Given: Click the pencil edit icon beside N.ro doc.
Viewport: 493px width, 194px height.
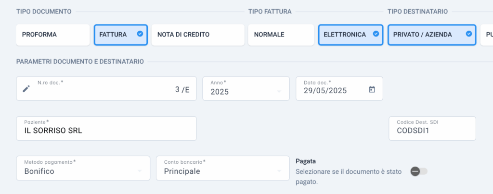Looking at the screenshot, I should point(26,89).
